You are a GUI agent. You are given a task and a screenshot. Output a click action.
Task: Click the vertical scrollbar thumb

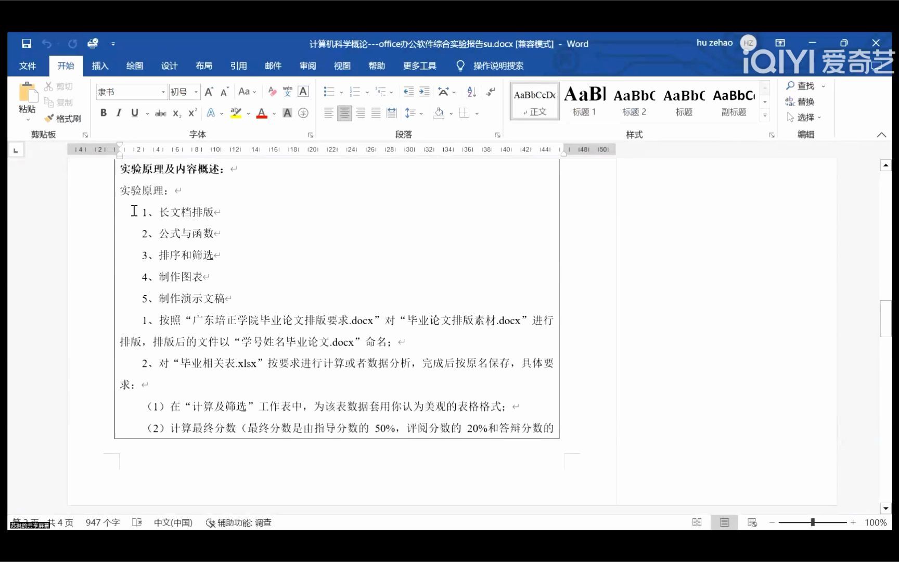[x=885, y=319]
